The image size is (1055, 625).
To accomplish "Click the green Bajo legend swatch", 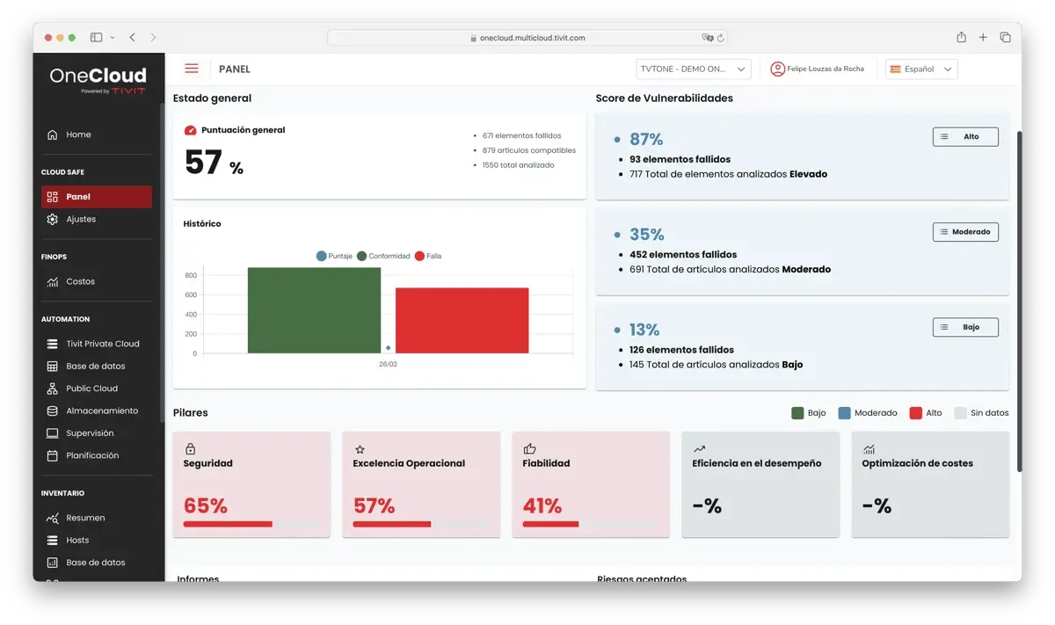I will [797, 412].
